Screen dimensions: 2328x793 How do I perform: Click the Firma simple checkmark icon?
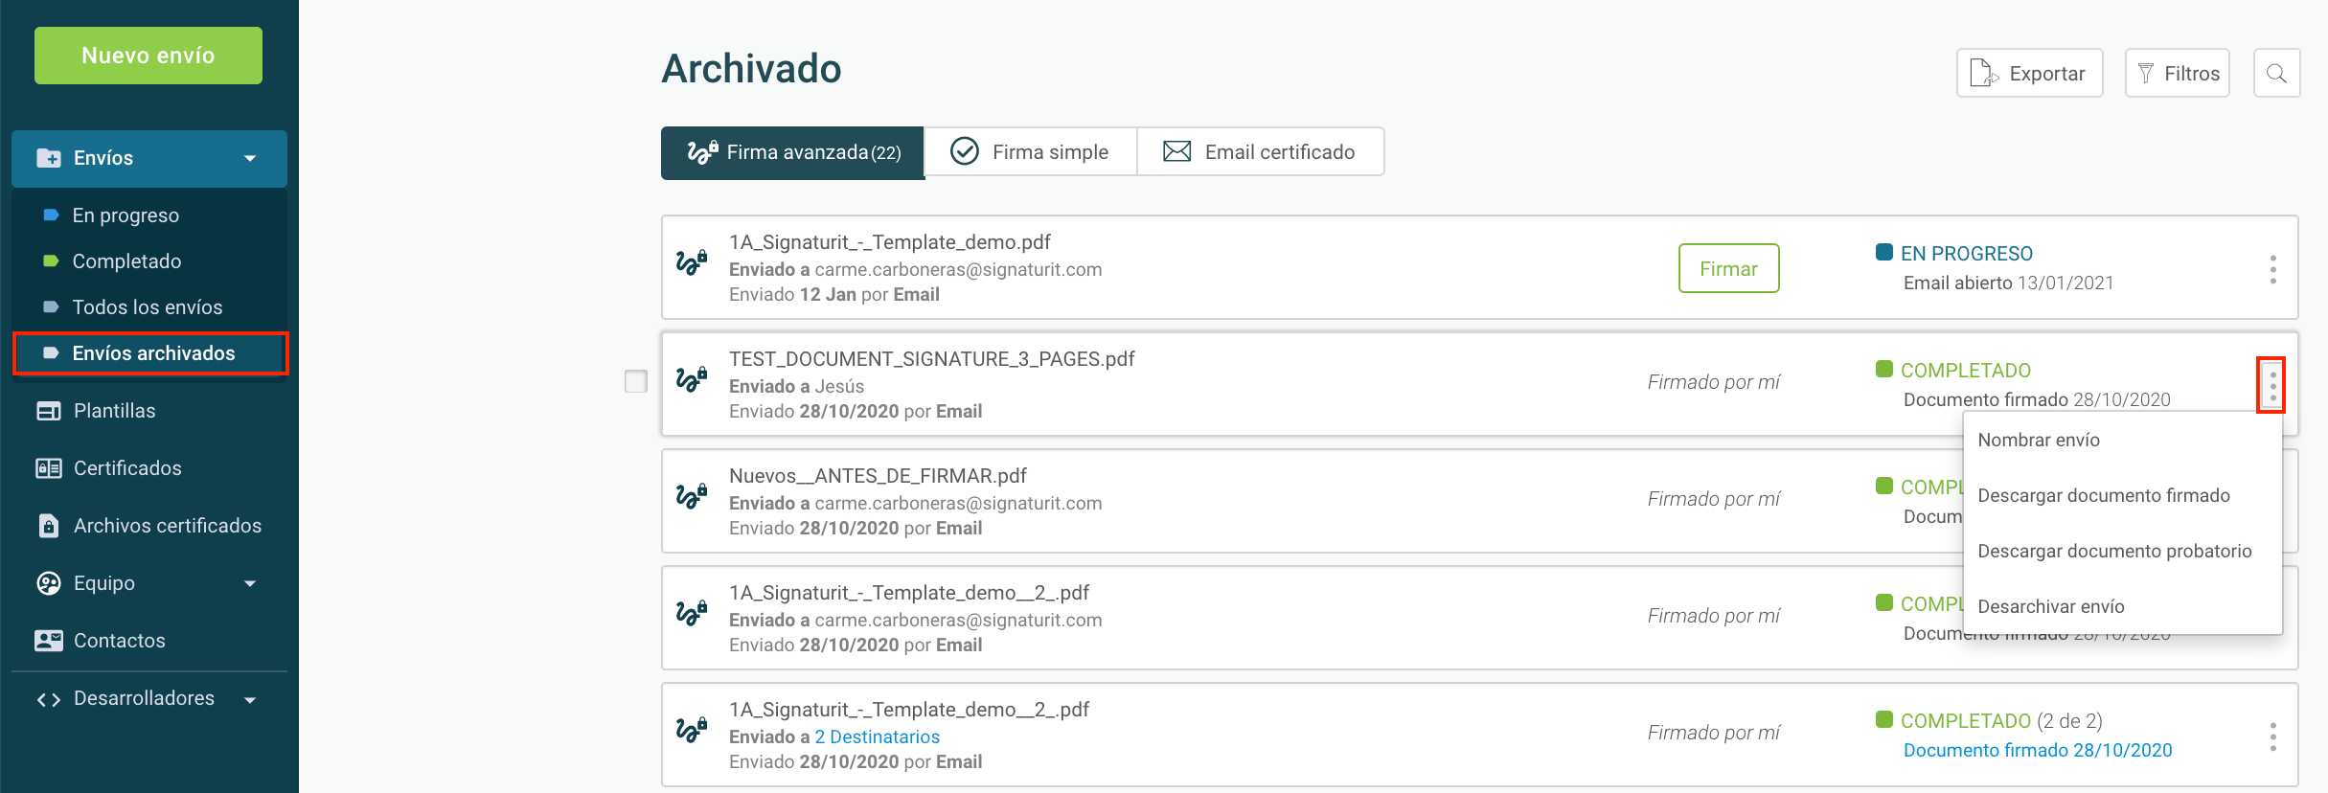coord(964,151)
